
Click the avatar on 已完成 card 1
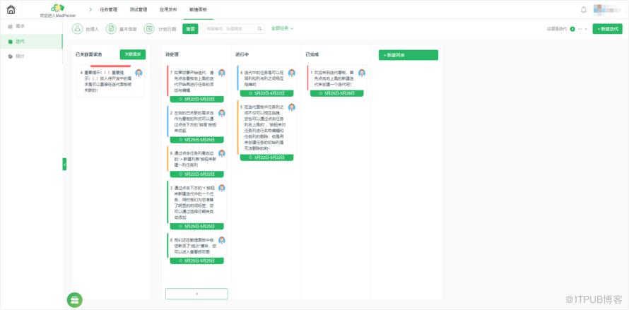pyautogui.click(x=362, y=73)
